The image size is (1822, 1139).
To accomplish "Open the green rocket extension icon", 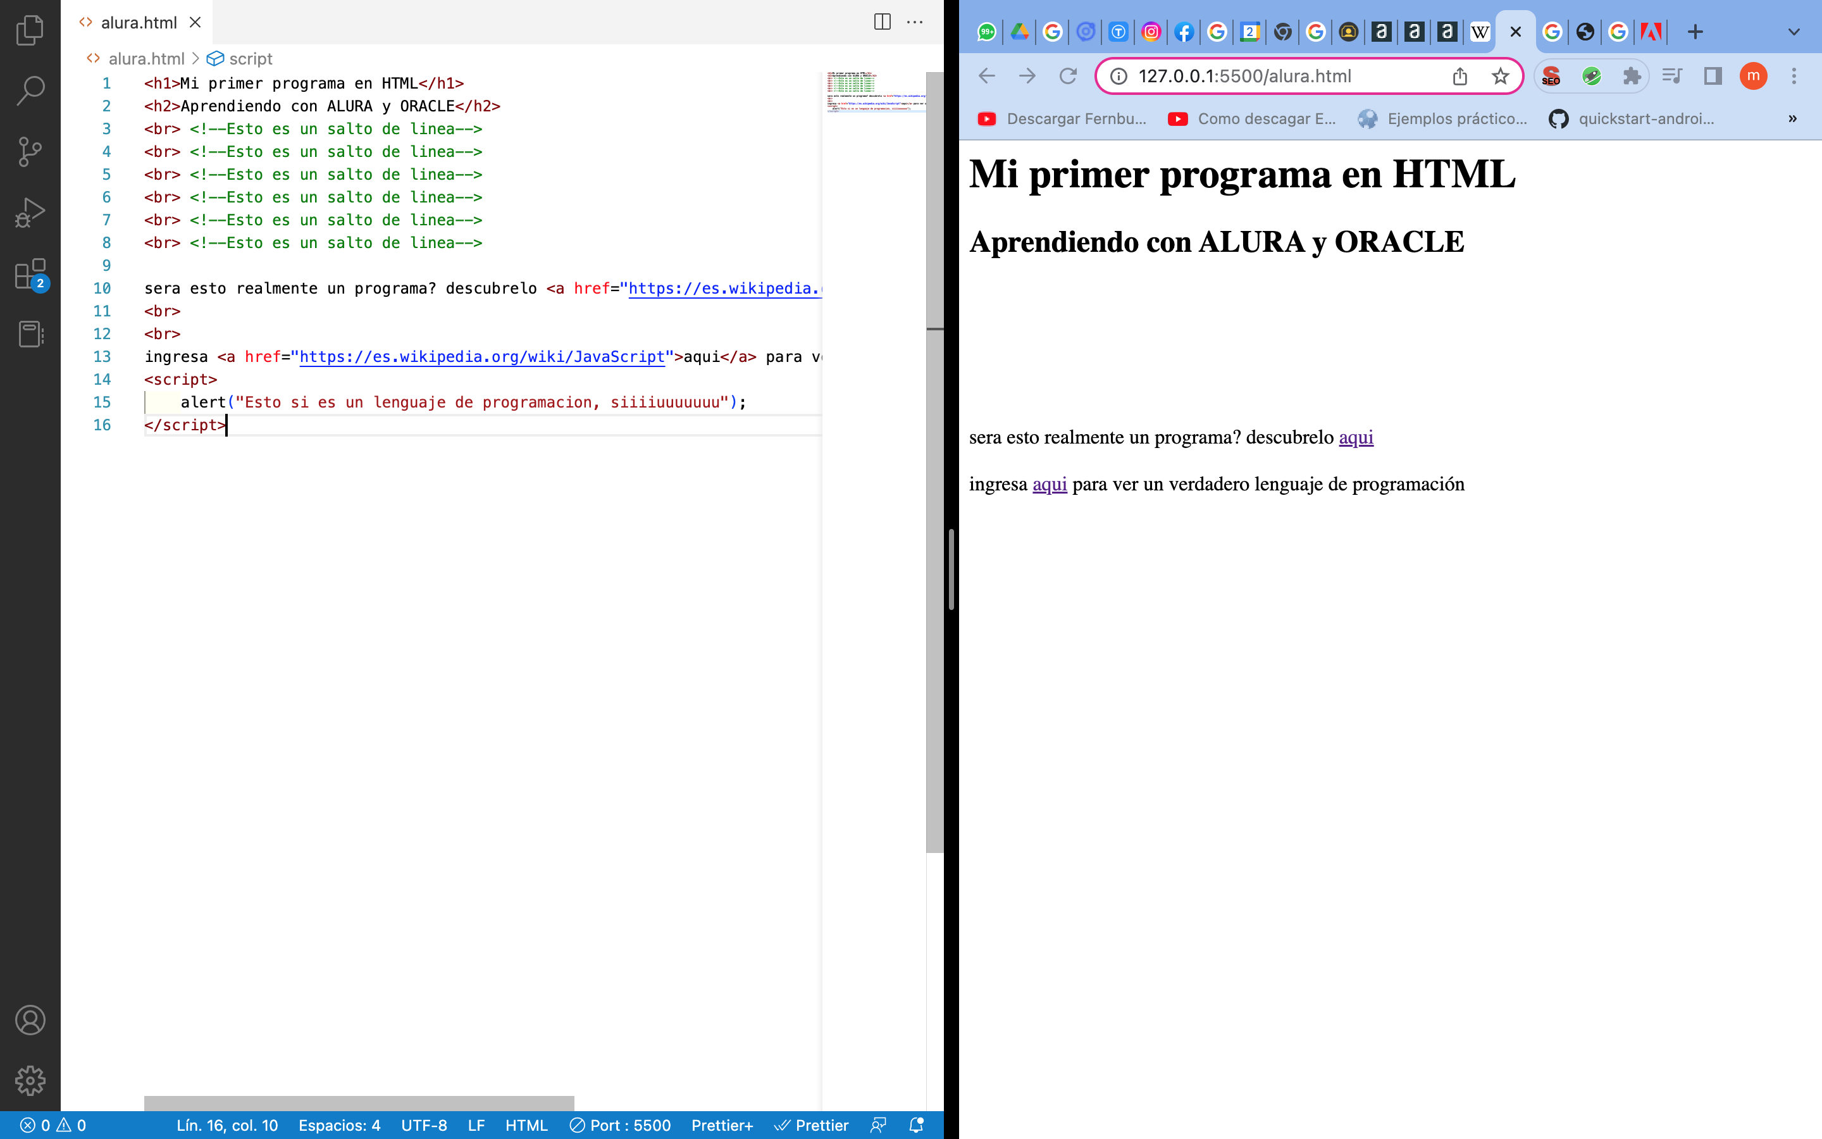I will pyautogui.click(x=1591, y=76).
